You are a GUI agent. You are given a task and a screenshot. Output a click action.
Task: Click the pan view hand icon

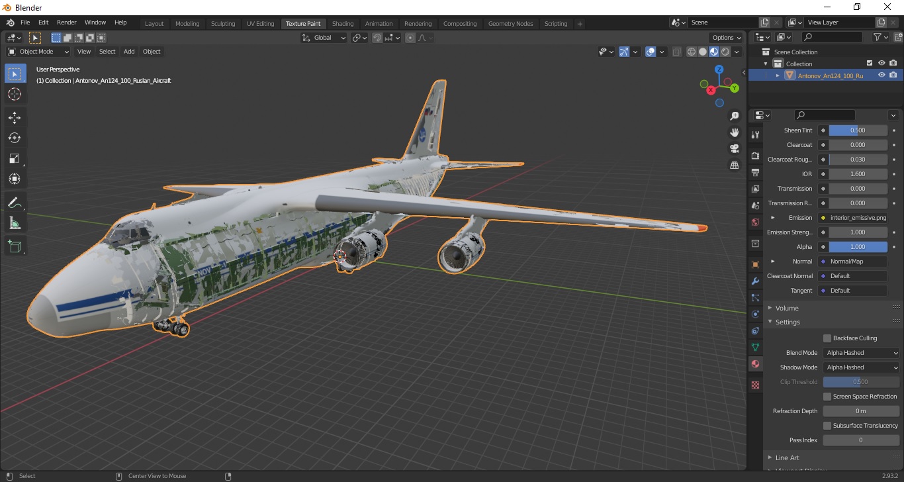click(x=734, y=132)
